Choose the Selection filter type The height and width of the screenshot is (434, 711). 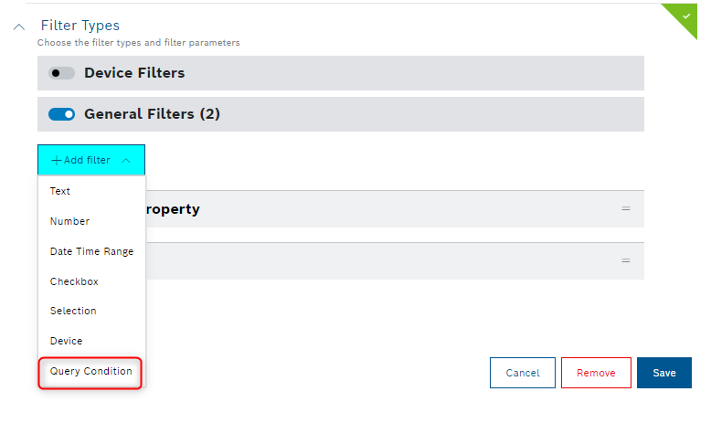point(73,311)
